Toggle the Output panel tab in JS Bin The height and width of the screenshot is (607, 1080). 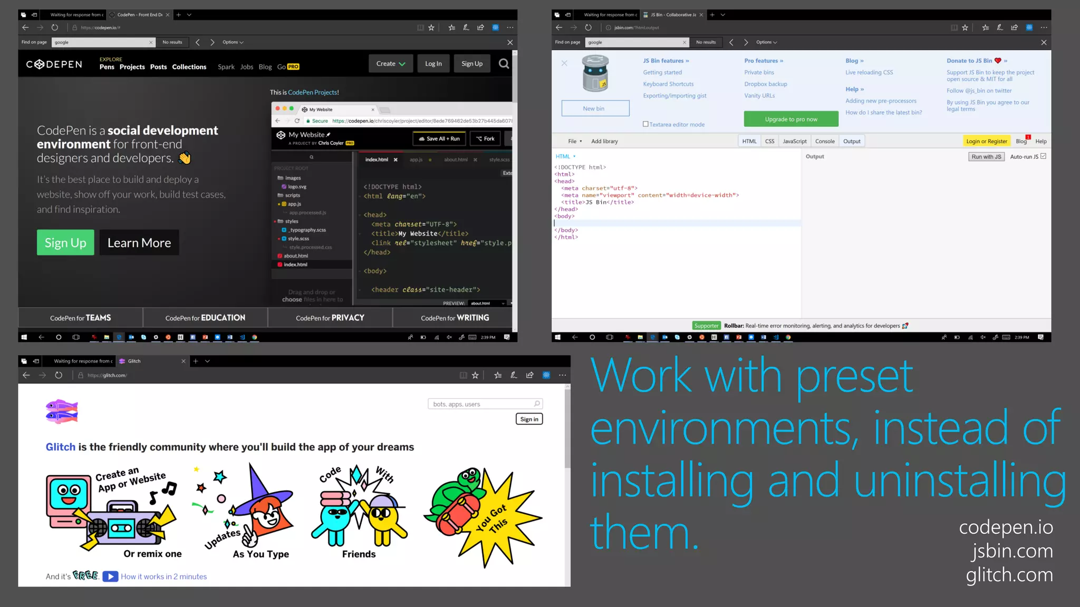point(852,141)
